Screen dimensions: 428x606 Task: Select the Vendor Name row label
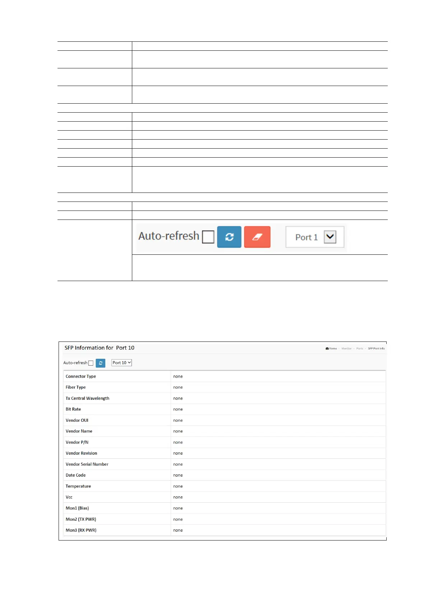[79, 431]
